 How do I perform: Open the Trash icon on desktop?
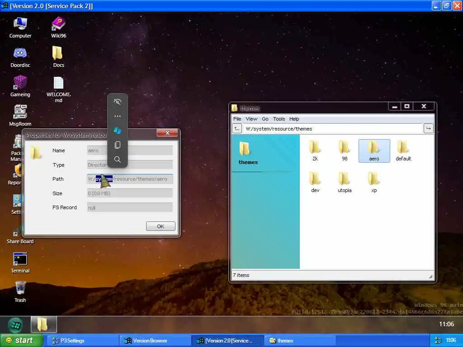pos(20,291)
